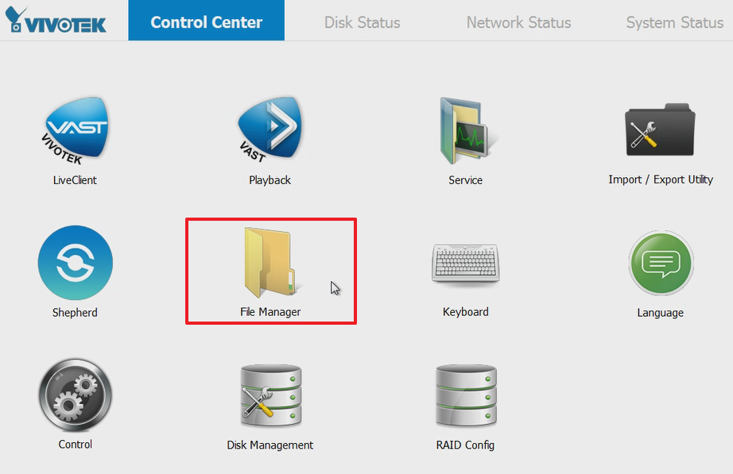Switch to the Disk Status tab
733x474 pixels.
coord(363,22)
